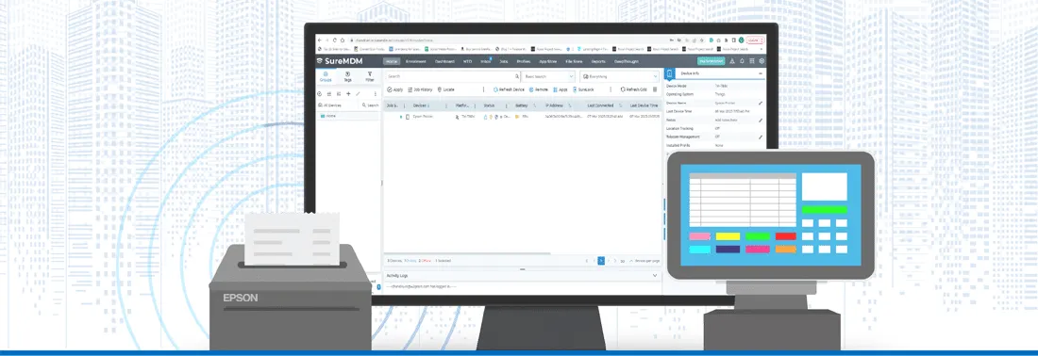The image size is (1038, 356).
Task: Click Refresh Device
Action: click(509, 89)
